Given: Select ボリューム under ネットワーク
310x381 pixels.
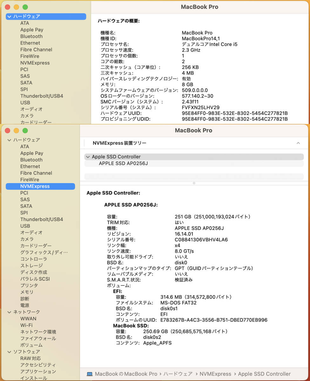Looking at the screenshot, I should (31, 345).
